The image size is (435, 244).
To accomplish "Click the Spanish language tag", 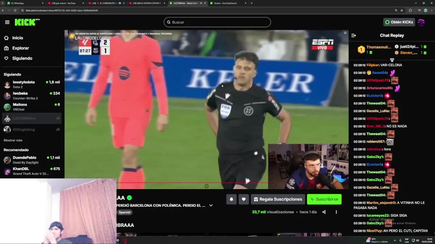I will 125,212.
